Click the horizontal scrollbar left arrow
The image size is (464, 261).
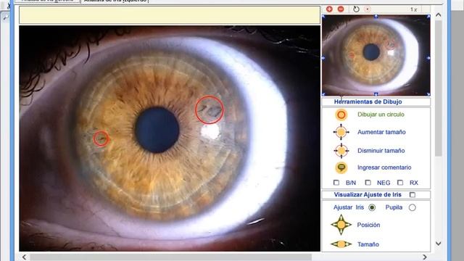coord(24,257)
